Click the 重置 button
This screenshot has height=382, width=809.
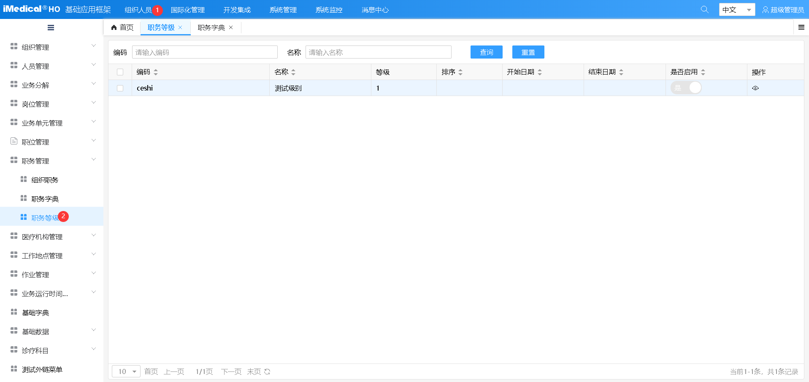pyautogui.click(x=528, y=52)
